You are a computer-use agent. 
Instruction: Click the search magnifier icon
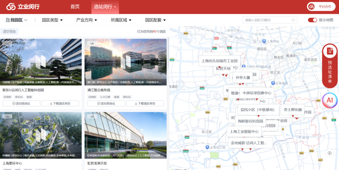pos(293,20)
